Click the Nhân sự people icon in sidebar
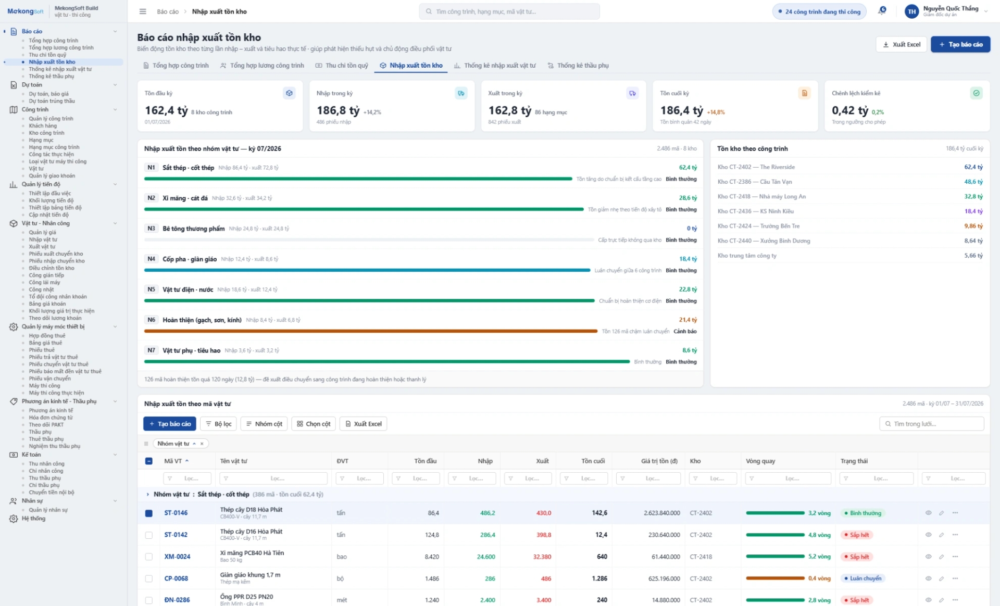Screen dimensions: 1000x606 click(x=14, y=501)
